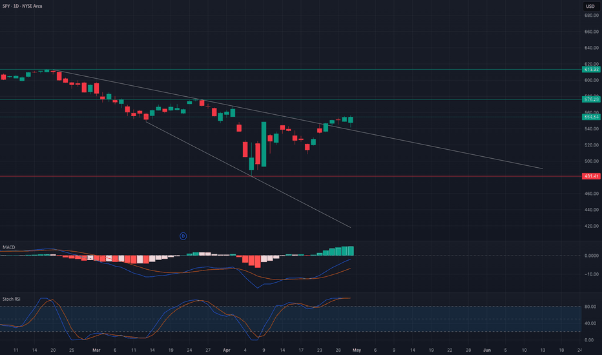Select the green horizontal line at 578.29
This screenshot has height=355, width=602.
point(291,99)
